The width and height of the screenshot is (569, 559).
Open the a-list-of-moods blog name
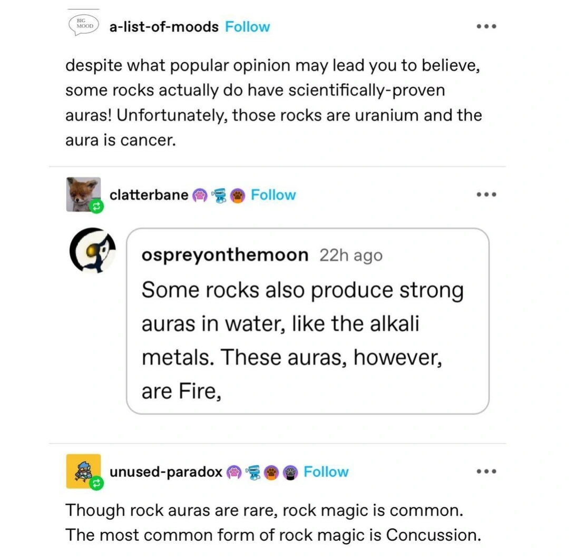[x=163, y=27]
